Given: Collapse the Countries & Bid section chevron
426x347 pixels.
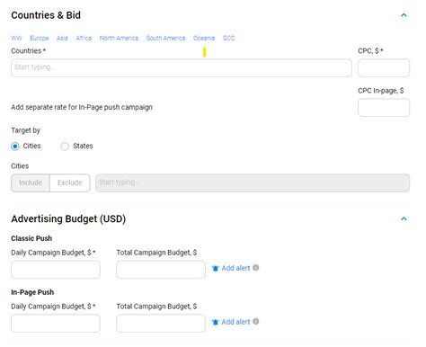Looking at the screenshot, I should (x=404, y=15).
